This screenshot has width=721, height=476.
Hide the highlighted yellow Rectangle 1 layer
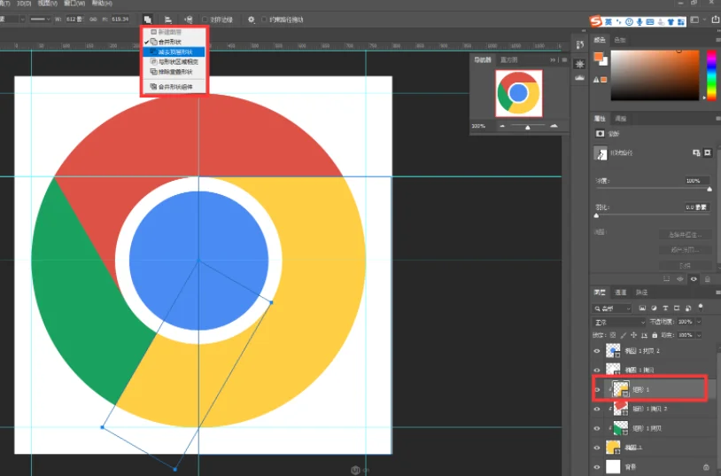597,389
